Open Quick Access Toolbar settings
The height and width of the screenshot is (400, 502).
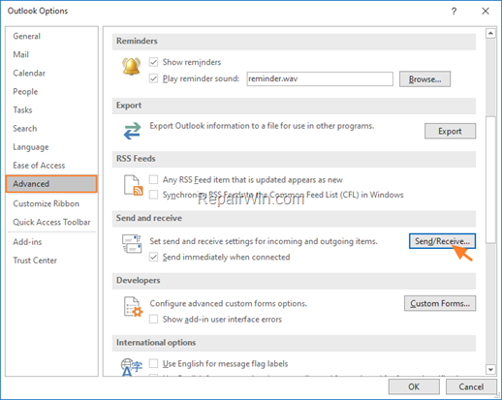tap(51, 222)
